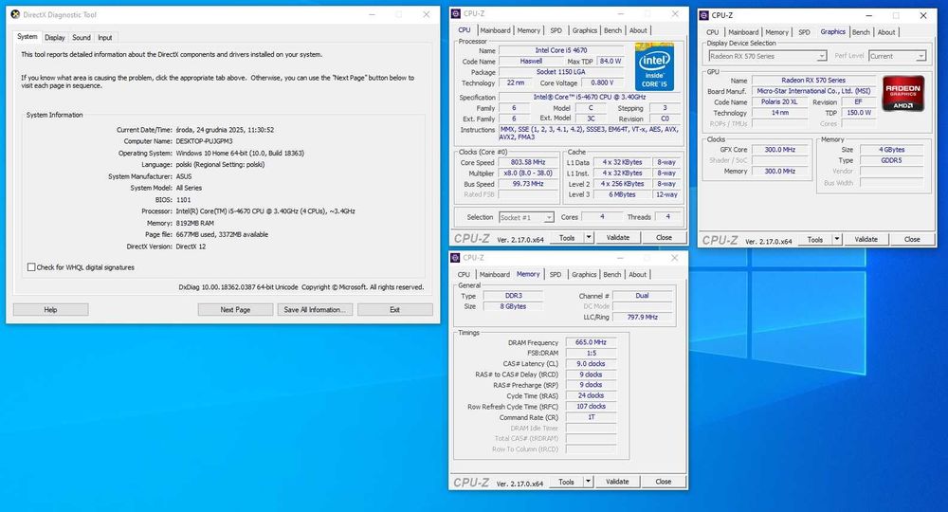Screen dimensions: 948x512
Task: Open the About tab in CPU-Z Graphics window
Action: (x=886, y=32)
